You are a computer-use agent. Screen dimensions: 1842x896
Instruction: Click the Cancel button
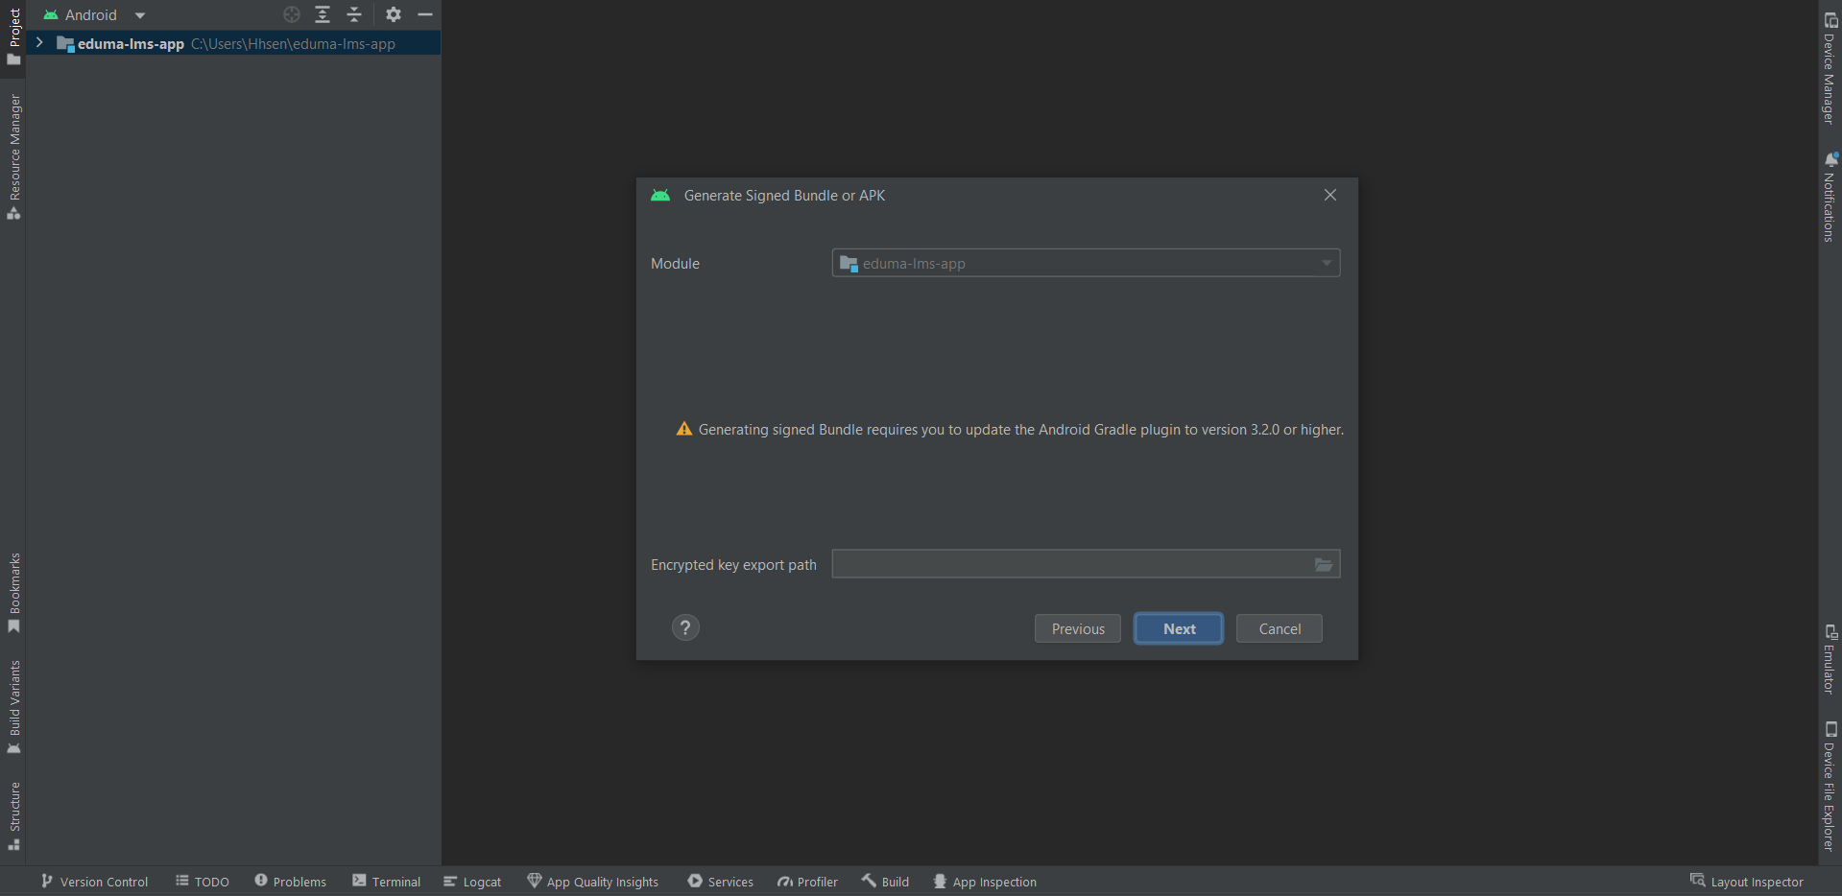(1280, 628)
